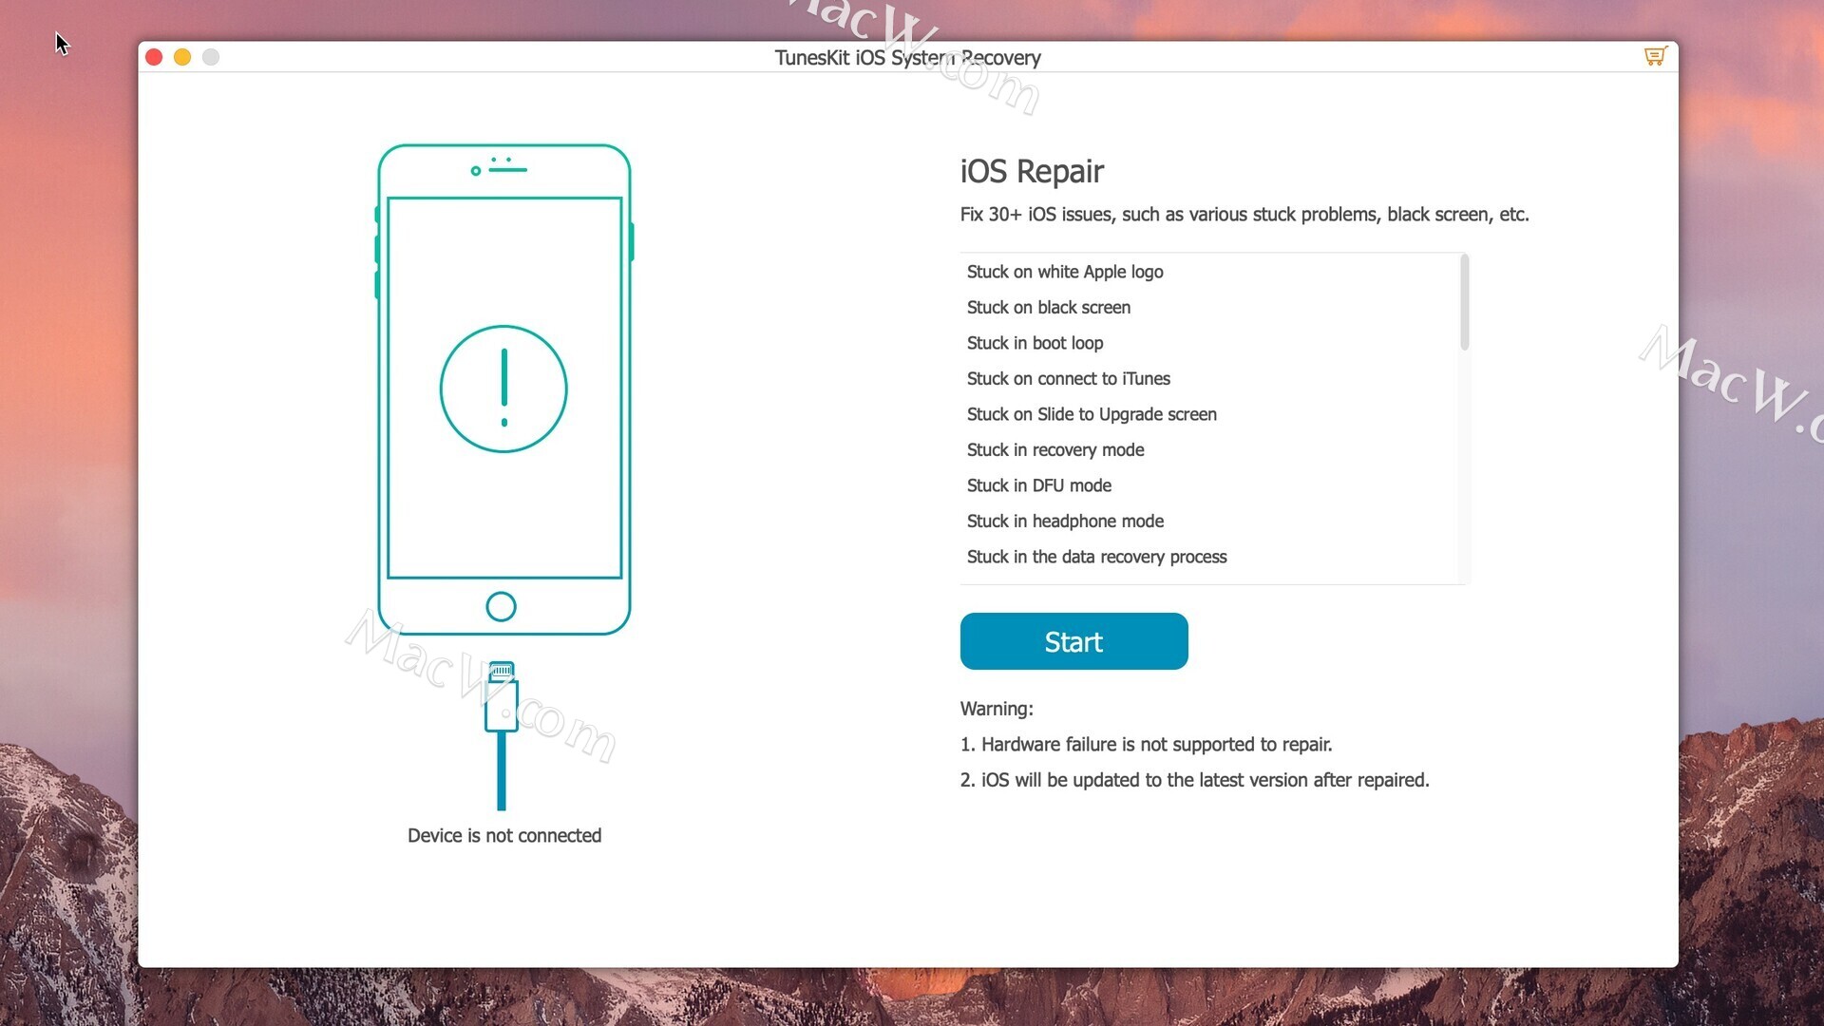Click 'Fix 30+ iOS issues' description text
The width and height of the screenshot is (1824, 1026).
coord(1244,215)
